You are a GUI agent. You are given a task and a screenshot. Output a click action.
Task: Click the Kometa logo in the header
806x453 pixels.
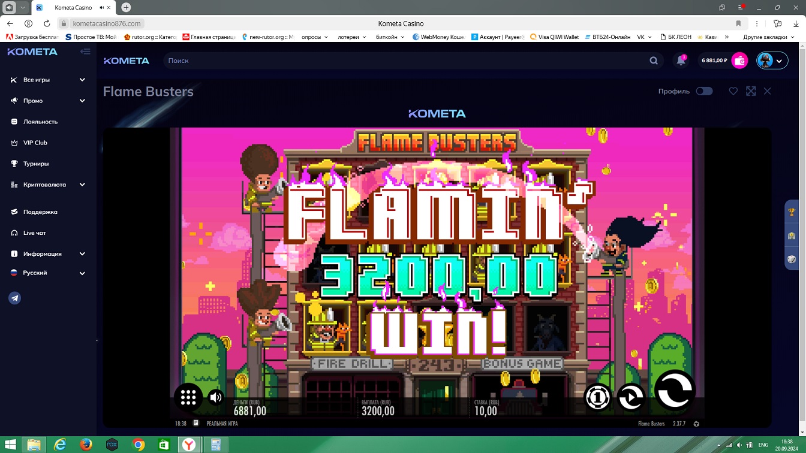(127, 61)
